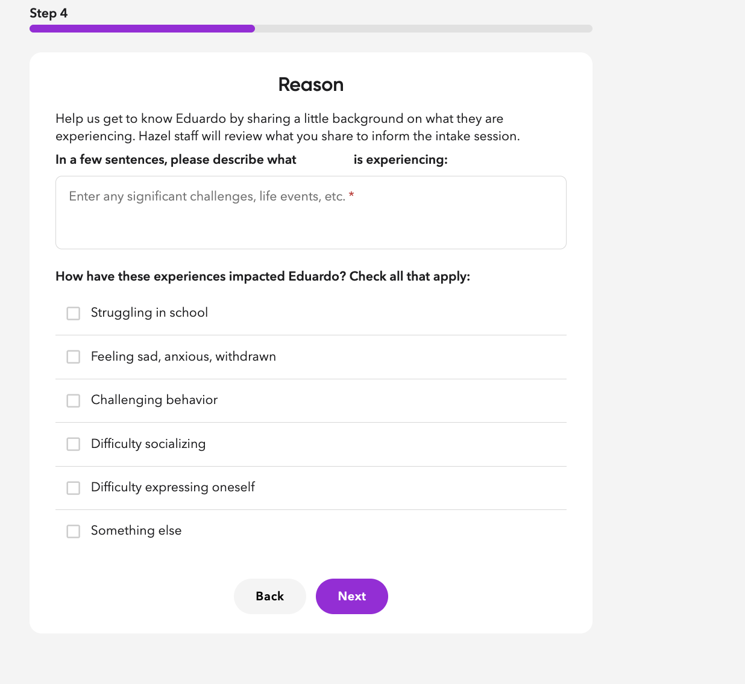Click the purple Next button
The image size is (745, 684).
(352, 596)
